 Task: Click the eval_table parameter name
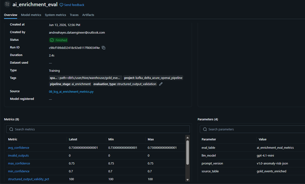click(x=208, y=148)
